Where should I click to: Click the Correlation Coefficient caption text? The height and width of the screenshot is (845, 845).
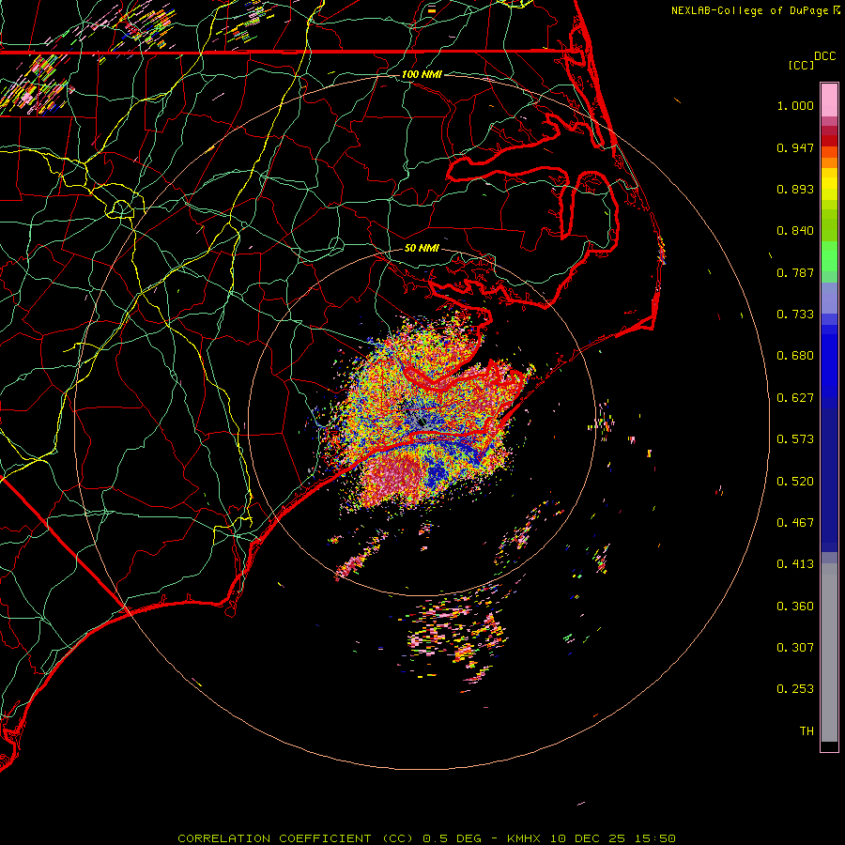(x=277, y=838)
